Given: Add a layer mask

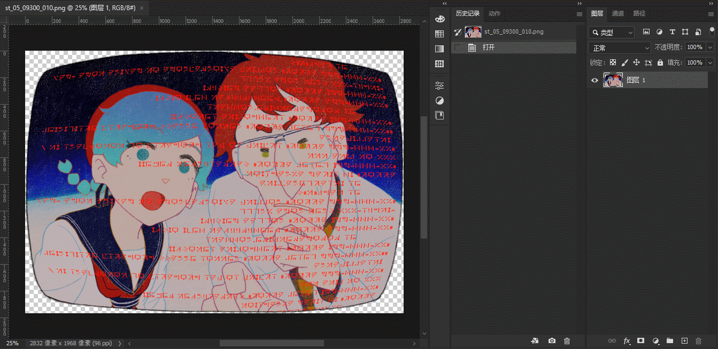Looking at the screenshot, I should point(641,340).
